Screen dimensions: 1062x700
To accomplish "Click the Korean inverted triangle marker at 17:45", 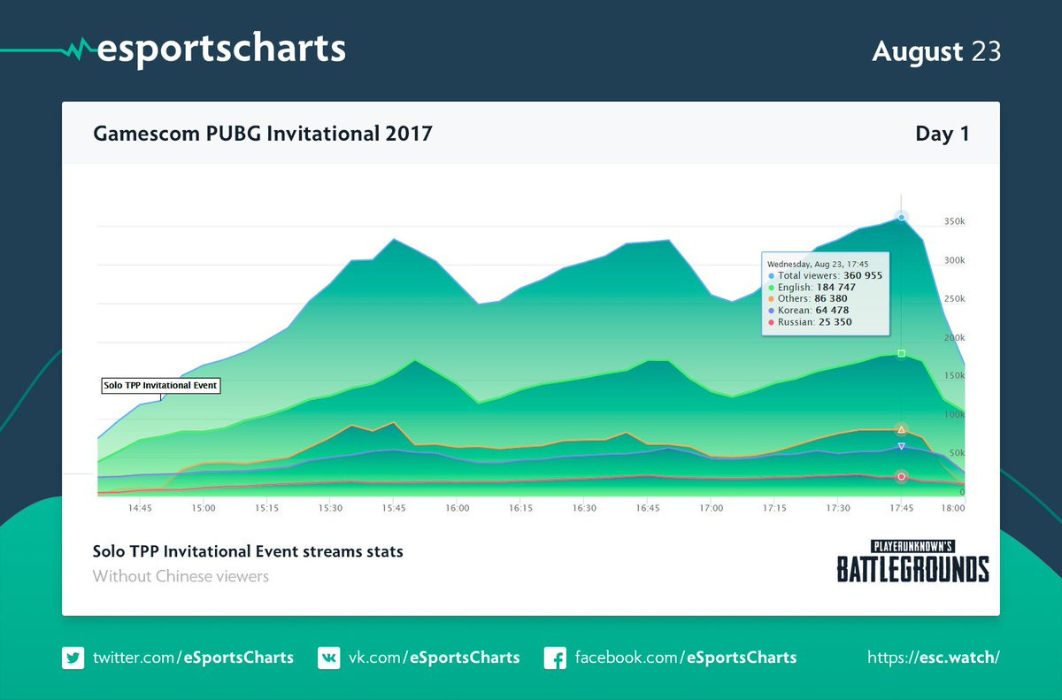I will (x=901, y=447).
